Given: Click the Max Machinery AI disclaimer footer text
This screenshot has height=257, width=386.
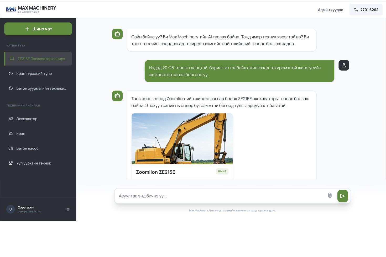Looking at the screenshot, I should (x=232, y=210).
